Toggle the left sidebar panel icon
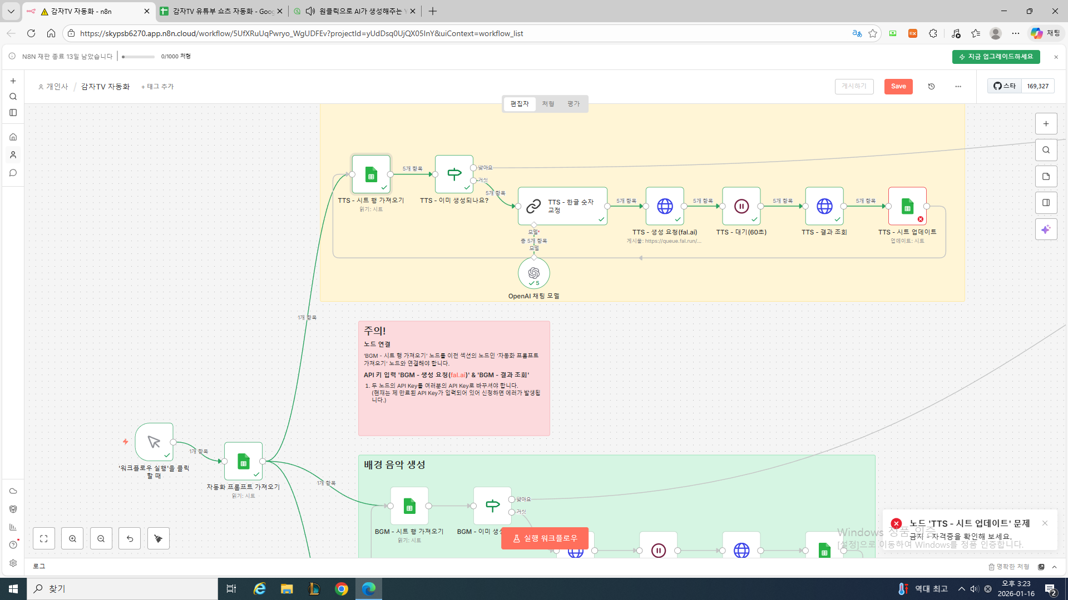Image resolution: width=1068 pixels, height=600 pixels. [13, 113]
